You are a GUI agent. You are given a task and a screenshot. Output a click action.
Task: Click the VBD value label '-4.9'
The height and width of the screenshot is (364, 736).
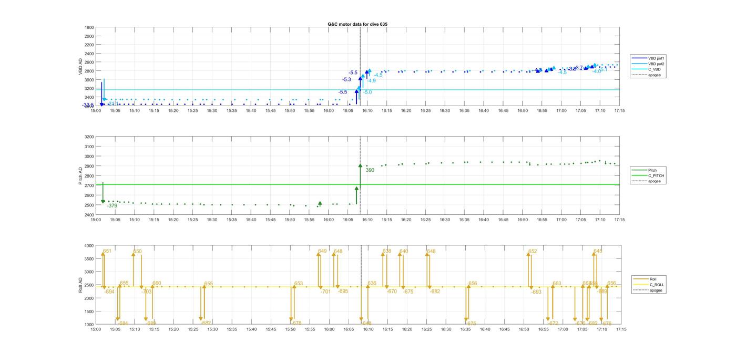(x=371, y=81)
